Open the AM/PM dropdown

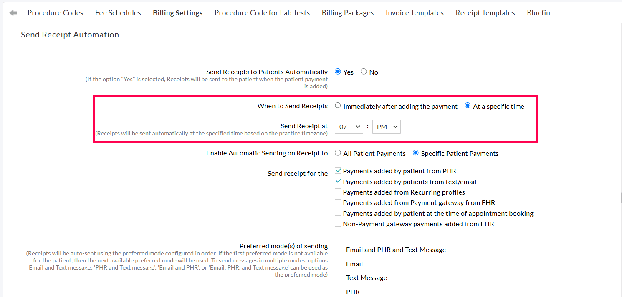pos(386,126)
